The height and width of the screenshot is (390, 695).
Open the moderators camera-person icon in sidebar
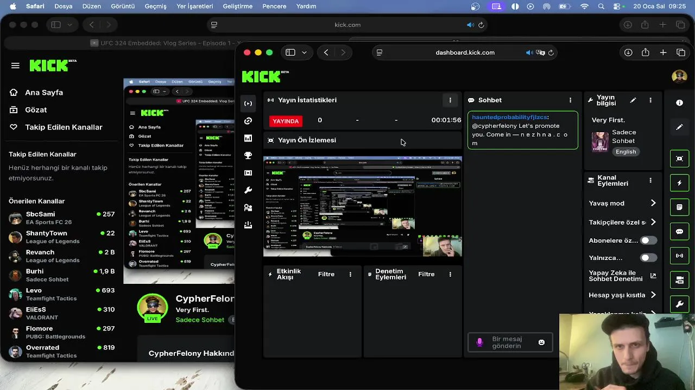248,207
